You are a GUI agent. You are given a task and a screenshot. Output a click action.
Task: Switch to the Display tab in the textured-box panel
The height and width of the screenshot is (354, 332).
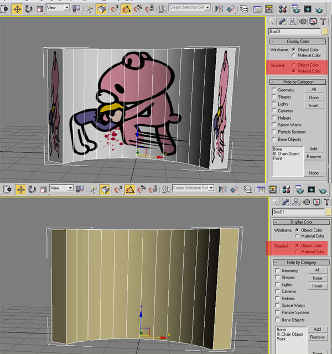click(313, 22)
